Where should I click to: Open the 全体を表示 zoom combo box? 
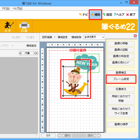(94, 37)
